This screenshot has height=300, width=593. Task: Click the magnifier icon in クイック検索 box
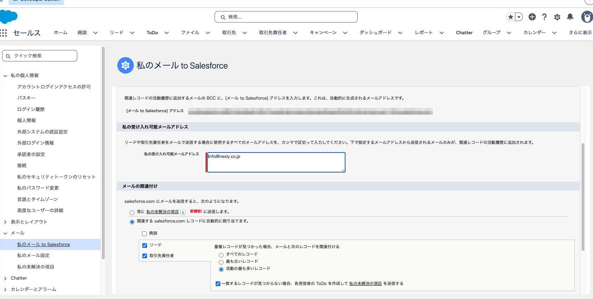click(x=8, y=56)
